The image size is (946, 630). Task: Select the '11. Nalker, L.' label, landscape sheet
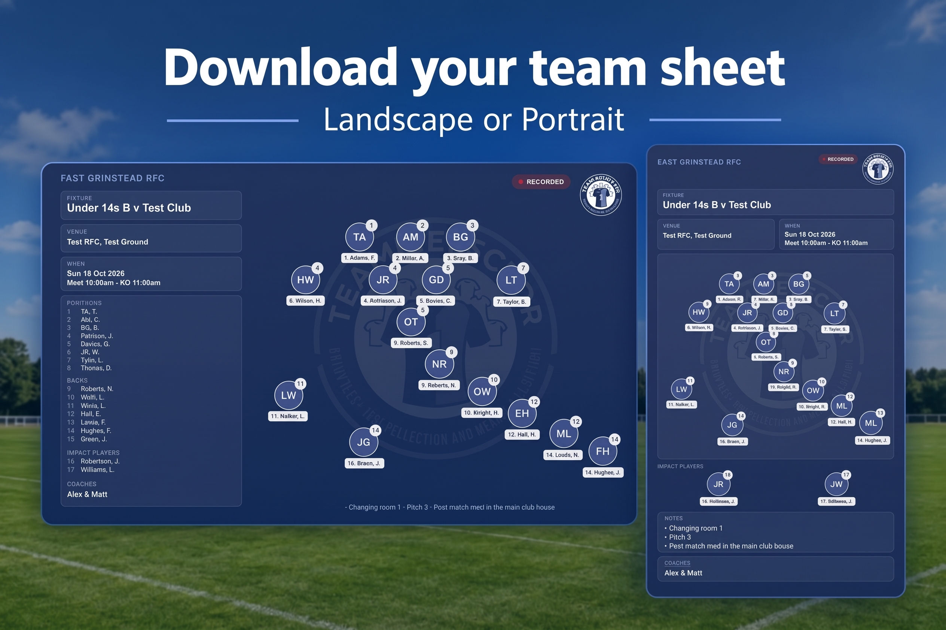[288, 416]
